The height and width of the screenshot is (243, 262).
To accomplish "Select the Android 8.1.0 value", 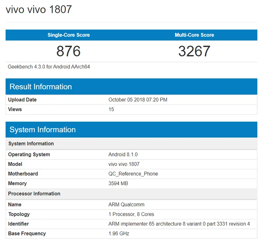I will click(122, 154).
